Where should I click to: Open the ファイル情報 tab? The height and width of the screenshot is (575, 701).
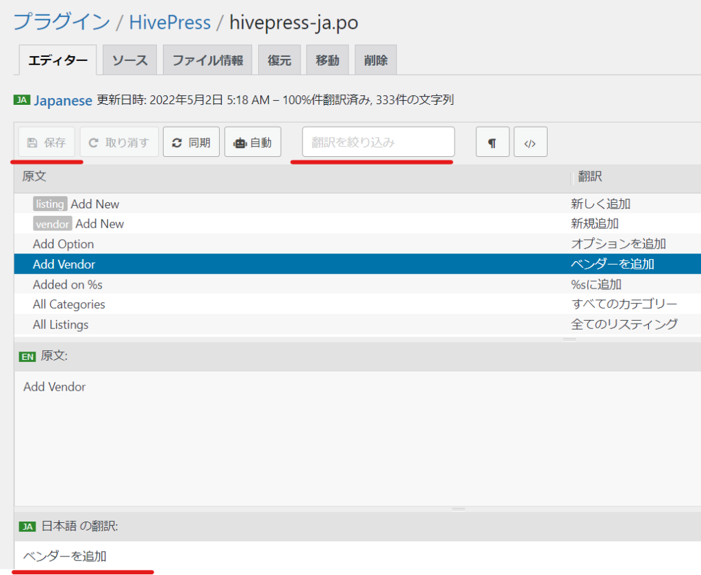[x=207, y=60]
